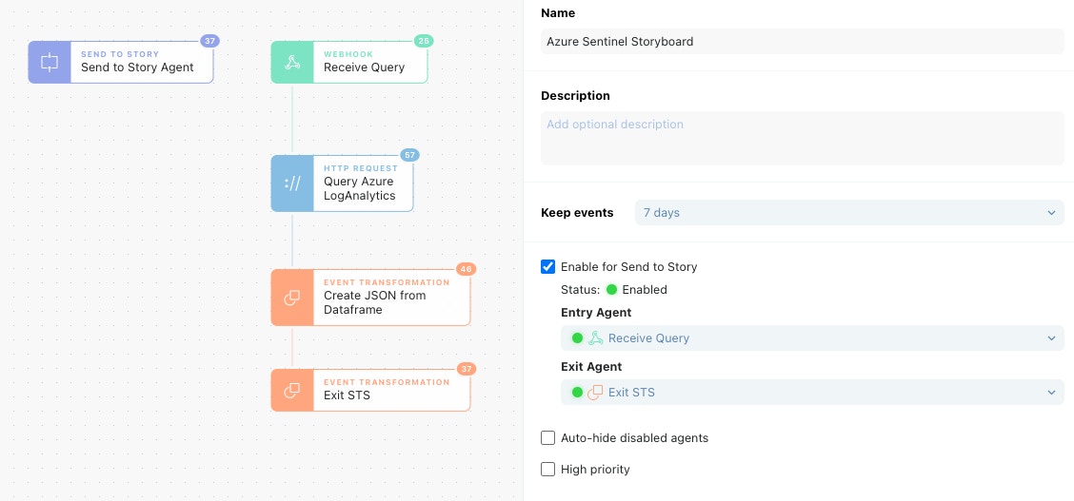Viewport: 1074px width, 501px height.
Task: Click the green Enabled status indicator
Action: tap(612, 290)
